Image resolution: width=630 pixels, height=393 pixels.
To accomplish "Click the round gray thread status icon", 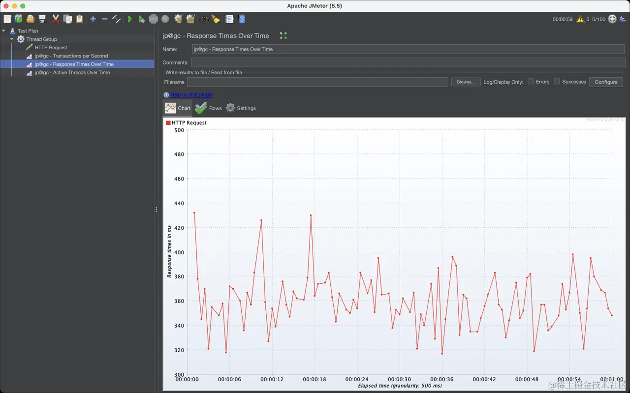I will click(x=612, y=19).
